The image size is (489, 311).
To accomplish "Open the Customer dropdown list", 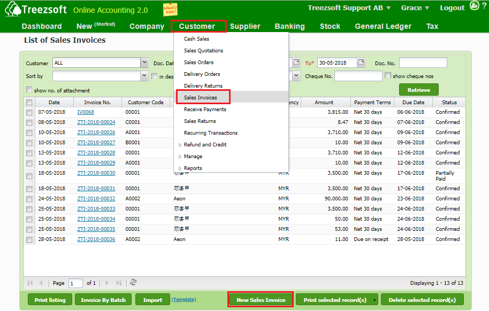I will click(x=144, y=63).
